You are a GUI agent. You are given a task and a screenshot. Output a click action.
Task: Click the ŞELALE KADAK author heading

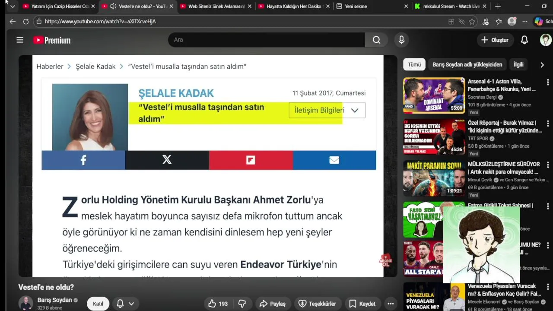pyautogui.click(x=176, y=93)
